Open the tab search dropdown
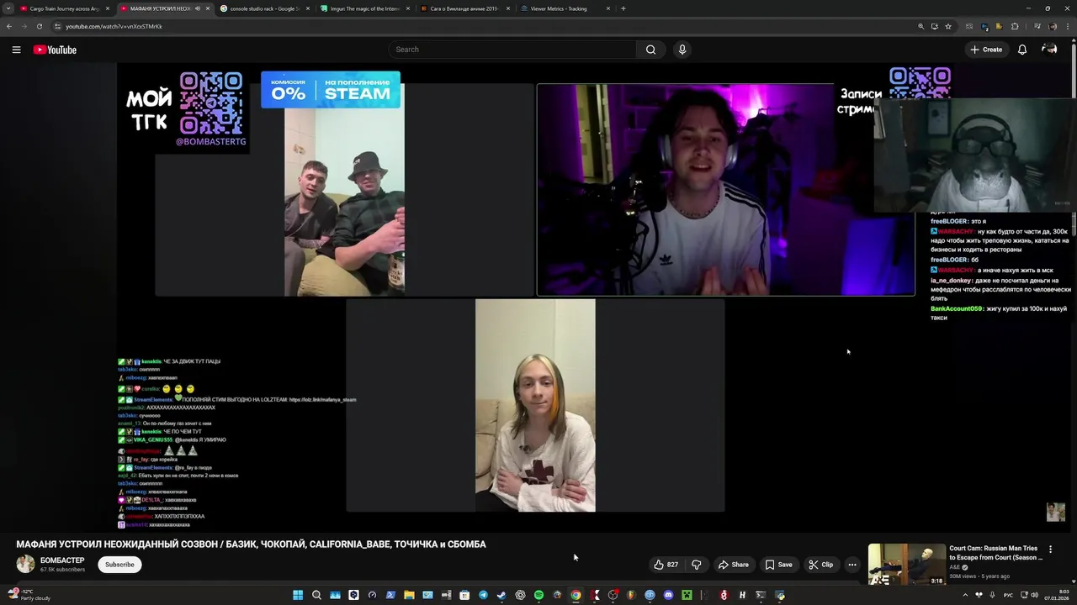This screenshot has height=605, width=1077. (8, 8)
